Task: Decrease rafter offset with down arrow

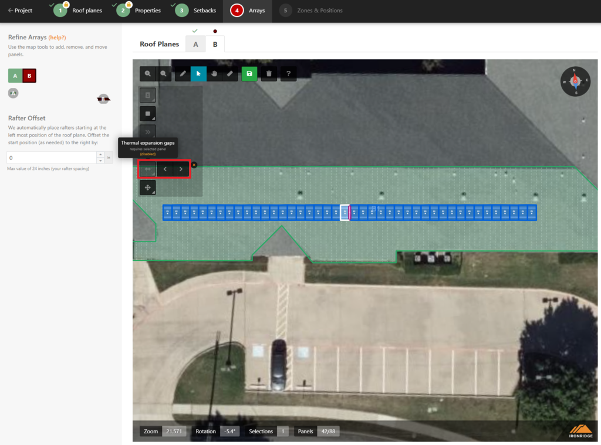Action: [100, 161]
